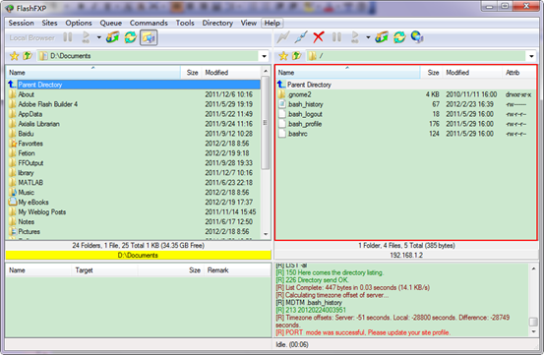Open the local pane favorites star
This screenshot has width=544, height=355.
14,56
